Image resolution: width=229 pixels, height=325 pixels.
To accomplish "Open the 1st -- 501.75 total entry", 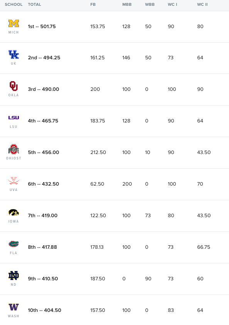I will (x=42, y=26).
